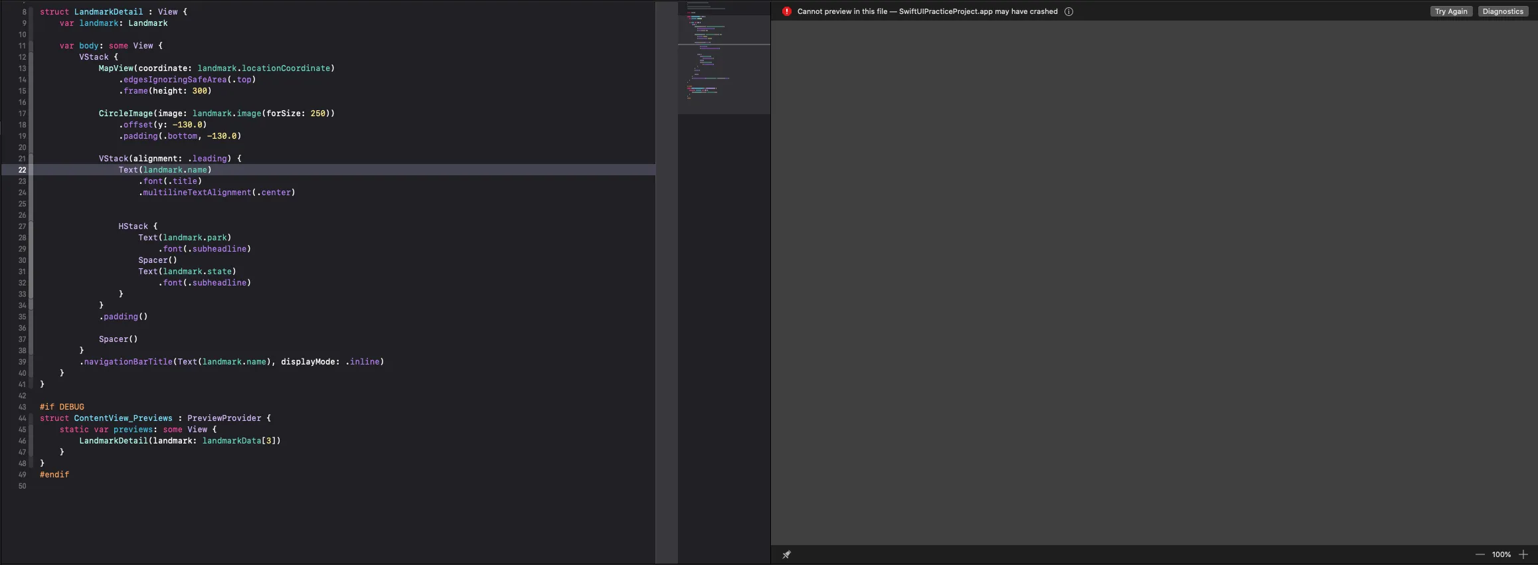The width and height of the screenshot is (1538, 565).
Task: Click the "#endif" directive
Action: (54, 475)
